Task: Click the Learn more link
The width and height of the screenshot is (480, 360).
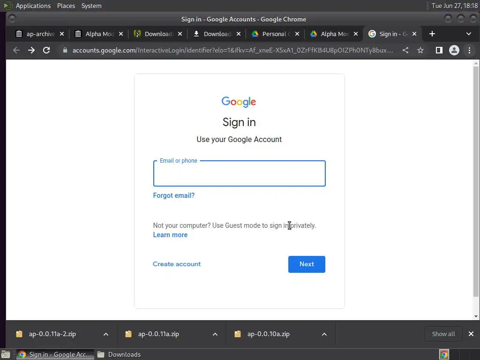Action: pos(170,235)
